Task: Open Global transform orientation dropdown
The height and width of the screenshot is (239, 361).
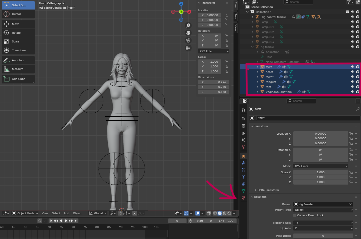Action: 97,213
